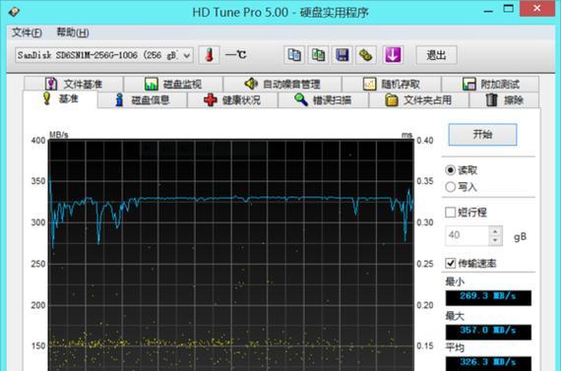Open the 帮助(H) menu
This screenshot has width=561, height=371.
(x=73, y=32)
